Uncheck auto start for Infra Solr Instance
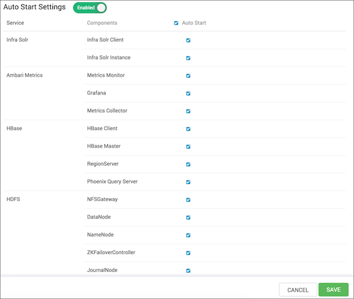This screenshot has height=299, width=354. tap(188, 58)
